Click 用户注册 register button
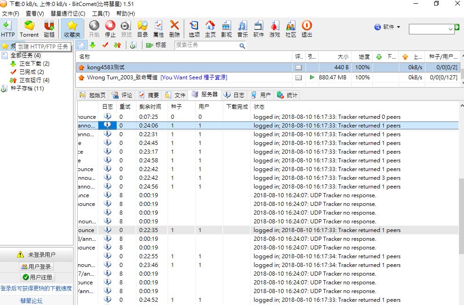The width and height of the screenshot is (464, 305). point(38,277)
